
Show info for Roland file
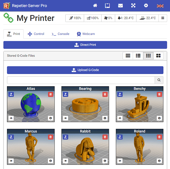click(x=159, y=161)
